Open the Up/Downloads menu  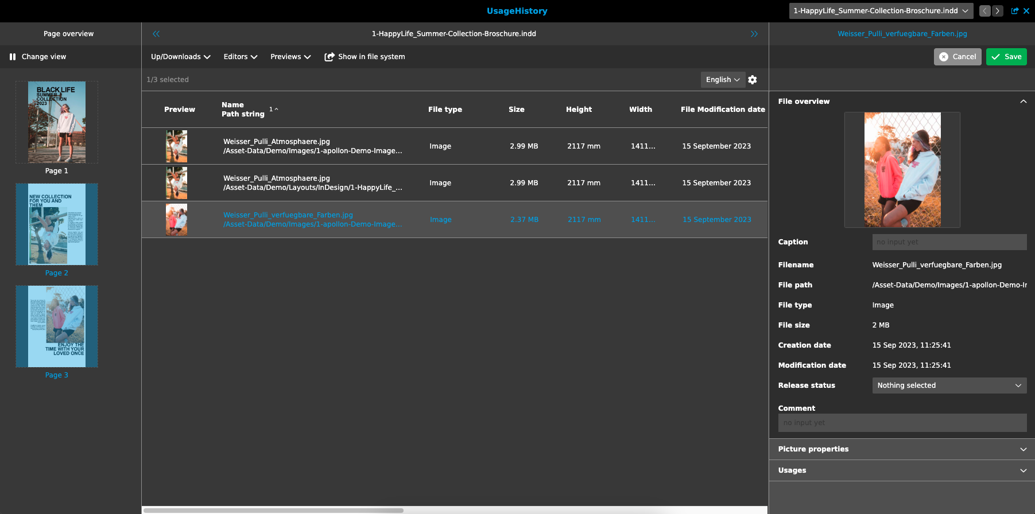(x=180, y=57)
